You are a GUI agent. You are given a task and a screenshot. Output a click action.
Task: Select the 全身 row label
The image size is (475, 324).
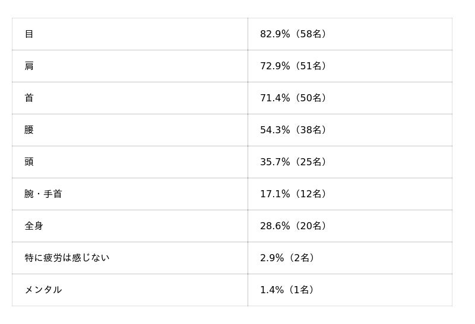coord(34,226)
